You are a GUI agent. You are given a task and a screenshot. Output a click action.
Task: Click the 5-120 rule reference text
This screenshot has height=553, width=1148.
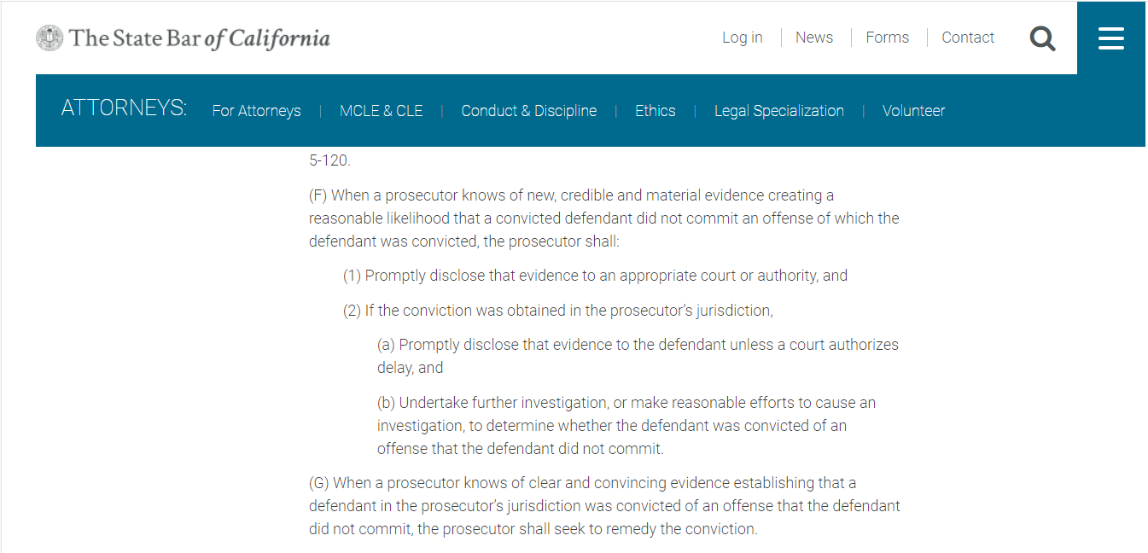(329, 160)
